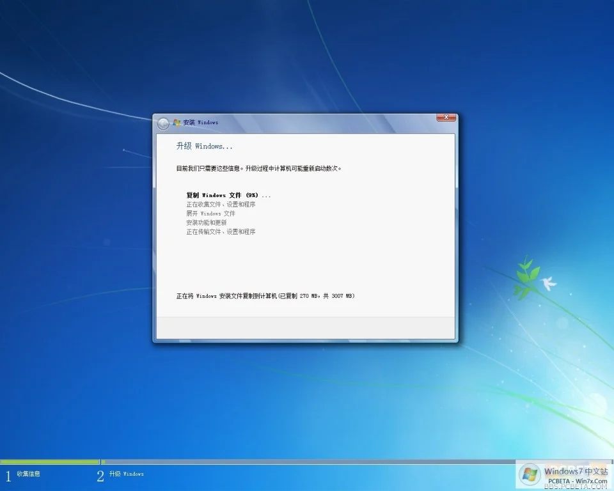Select stage 2 升级 Windows in the bottom bar
Viewport: 614px width, 491px height.
122,475
